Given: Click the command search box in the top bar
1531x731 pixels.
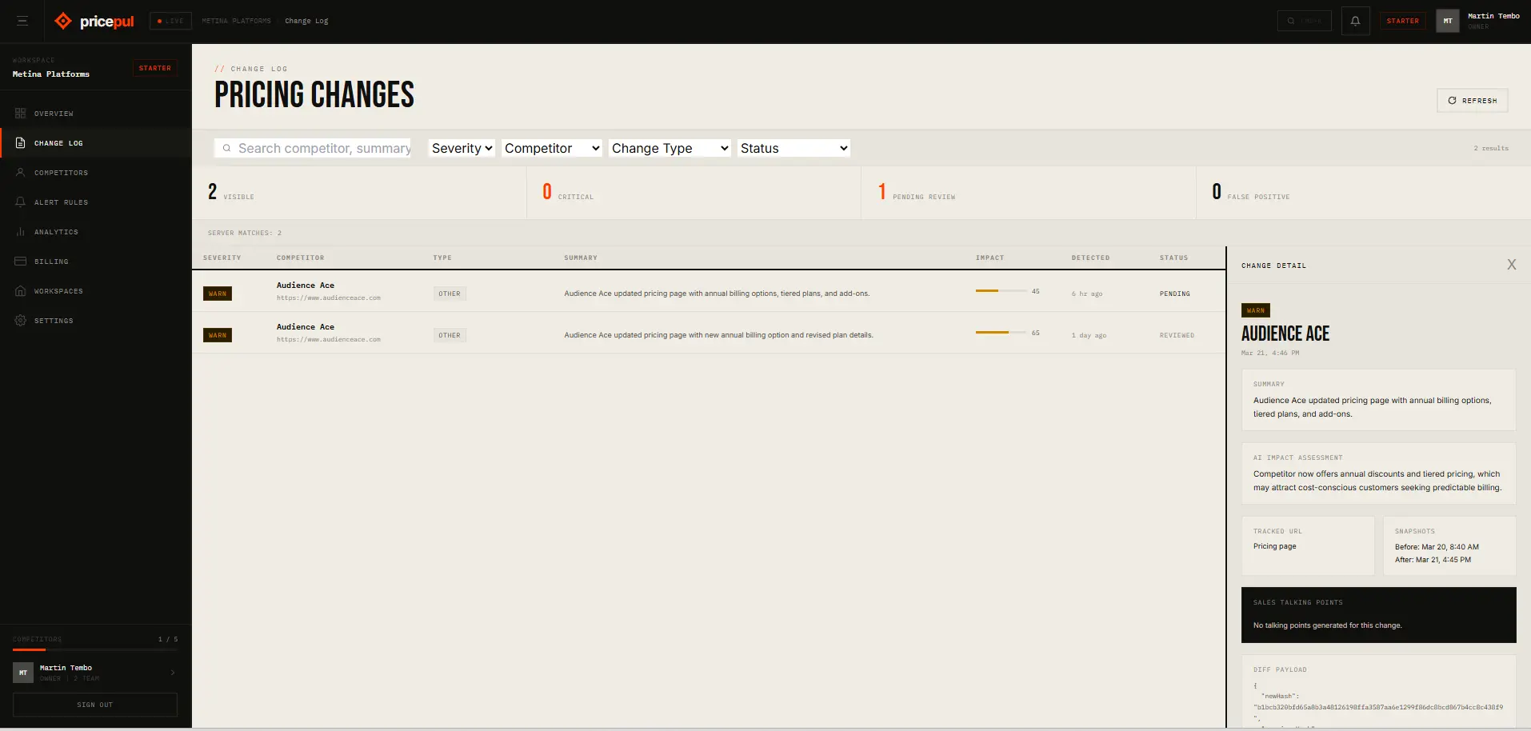Looking at the screenshot, I should tap(1305, 21).
